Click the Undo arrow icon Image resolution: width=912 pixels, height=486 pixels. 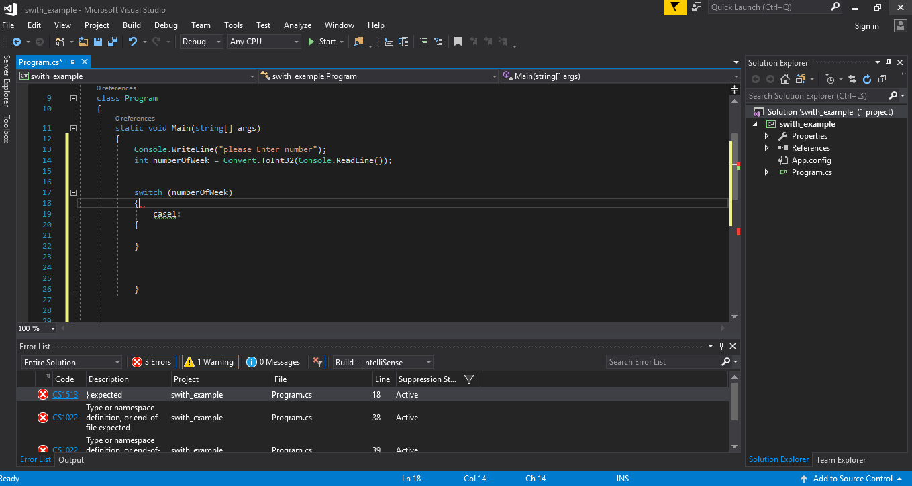tap(133, 42)
